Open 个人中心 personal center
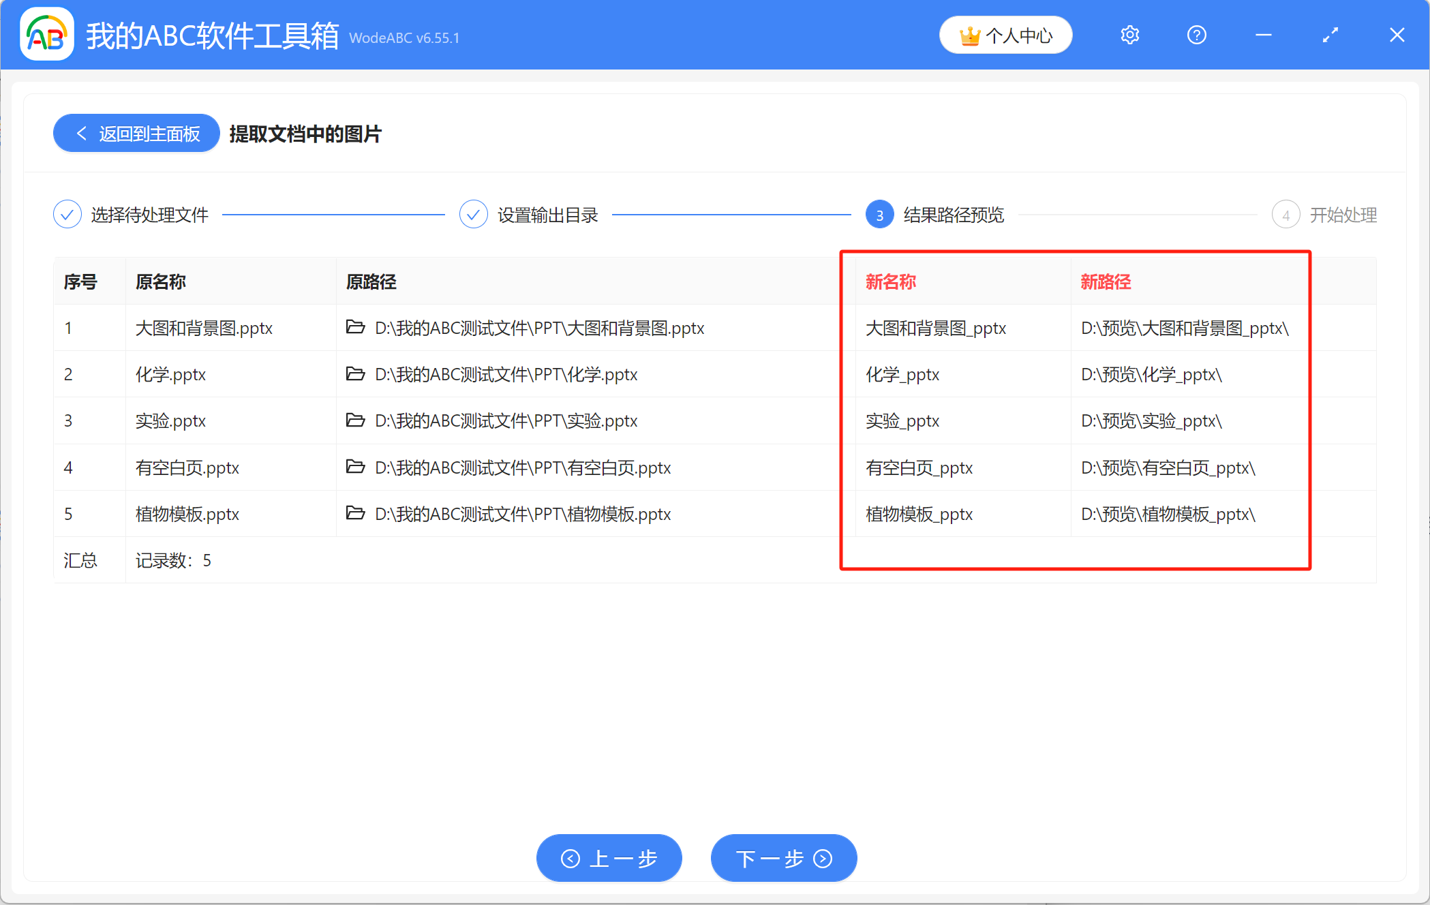The image size is (1430, 905). [1005, 35]
